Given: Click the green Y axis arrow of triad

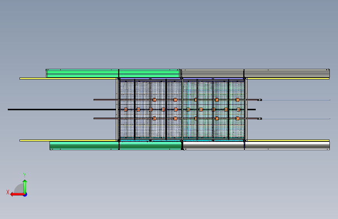Looking at the screenshot, I should 25,187.
